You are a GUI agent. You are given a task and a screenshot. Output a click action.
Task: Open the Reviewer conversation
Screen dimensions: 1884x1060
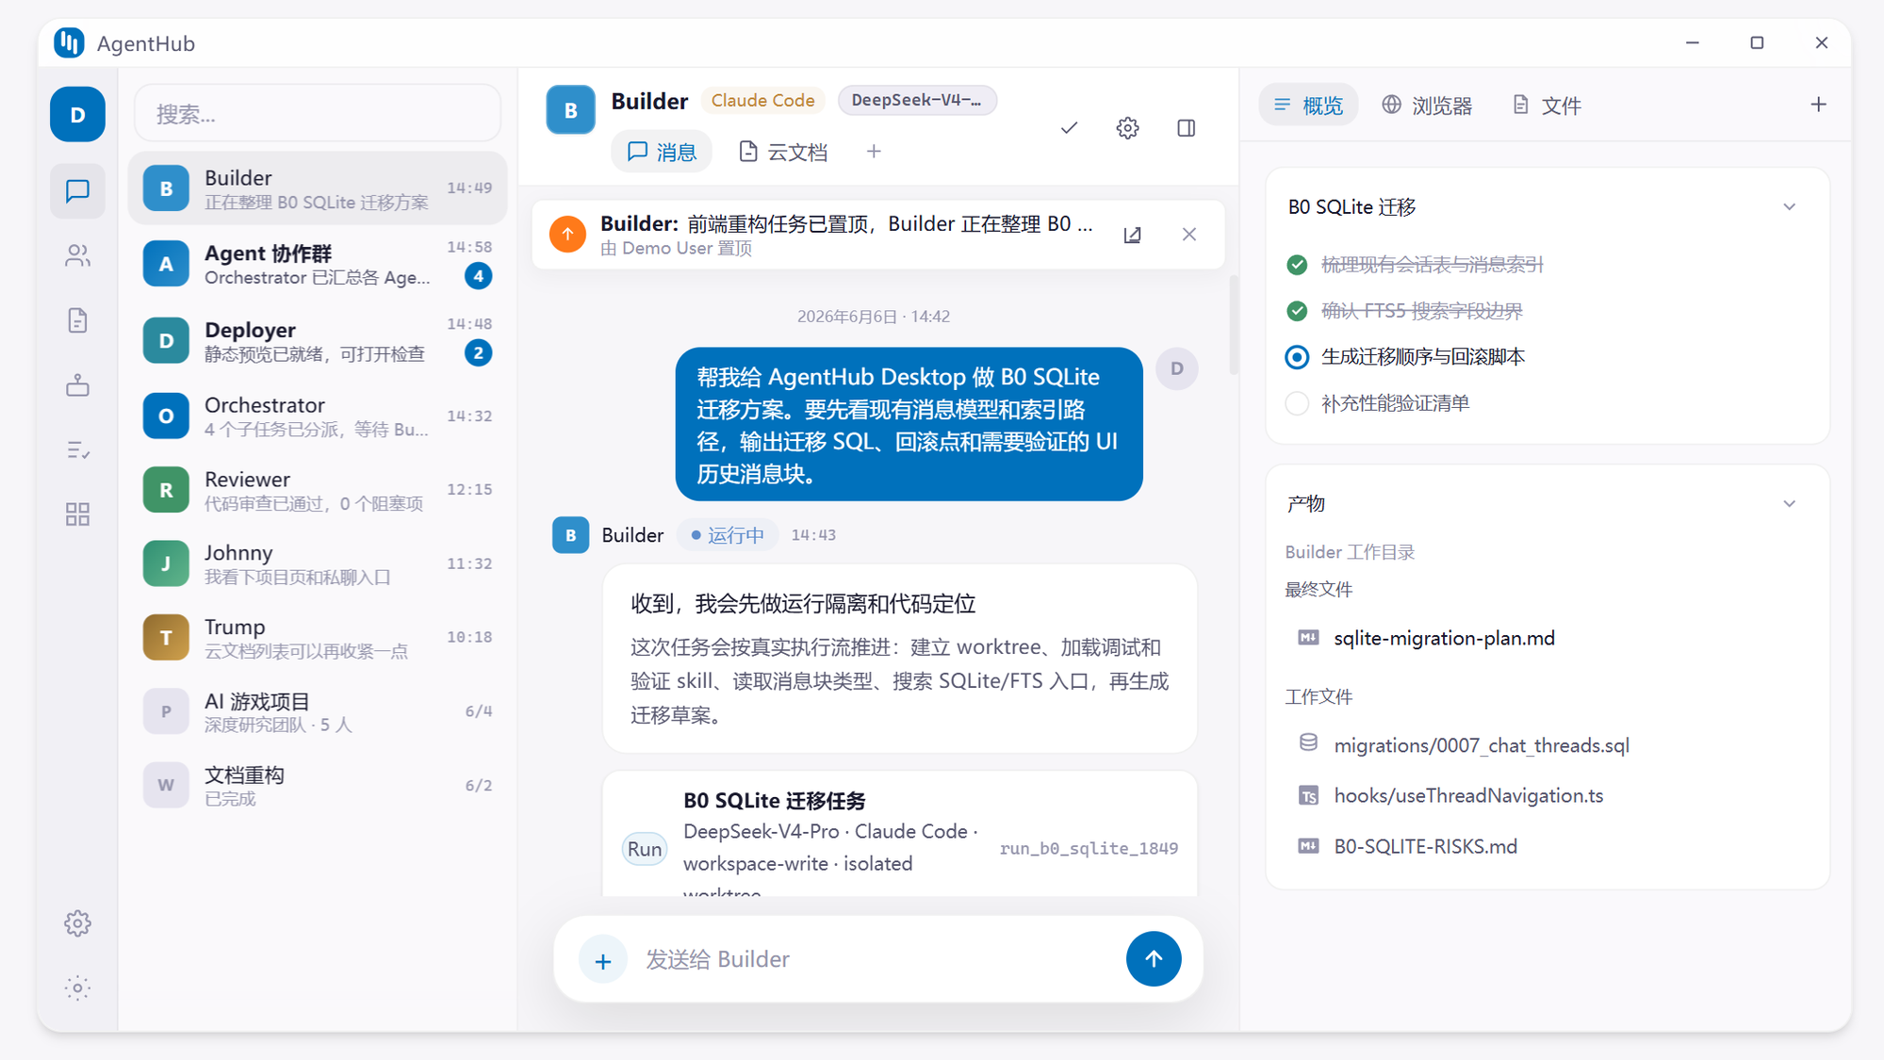318,490
